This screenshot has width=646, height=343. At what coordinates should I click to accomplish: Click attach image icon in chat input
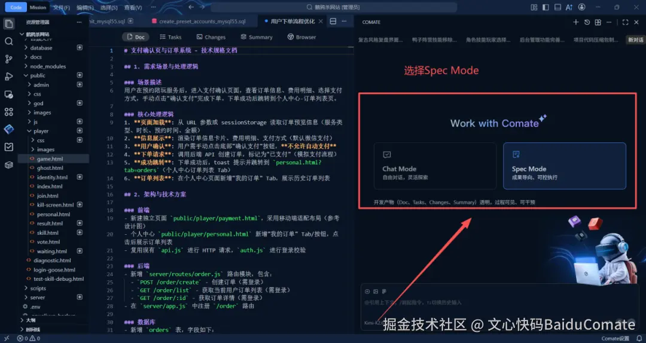pyautogui.click(x=376, y=292)
